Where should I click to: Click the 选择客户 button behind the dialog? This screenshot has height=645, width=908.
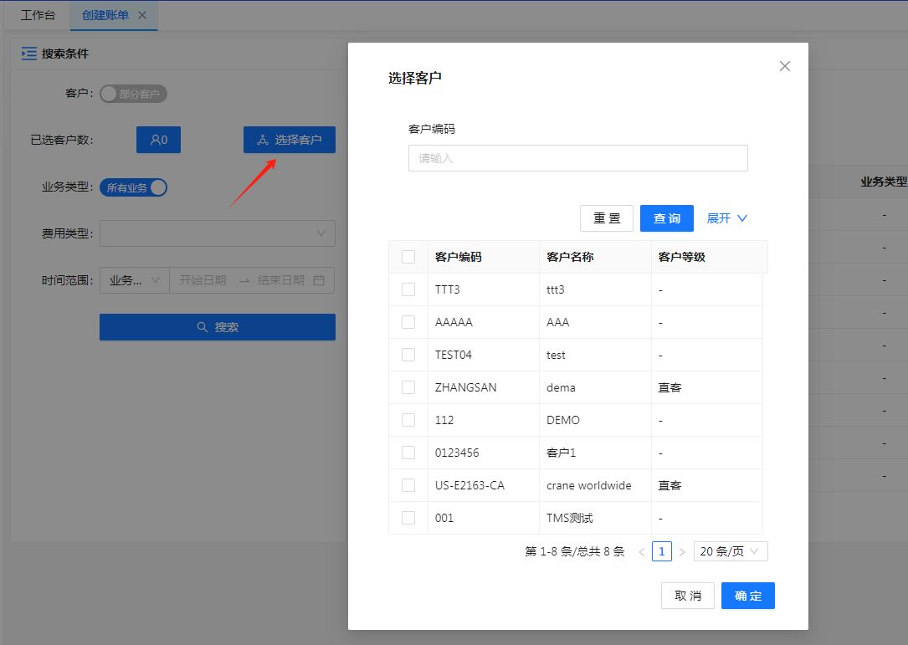(x=289, y=140)
